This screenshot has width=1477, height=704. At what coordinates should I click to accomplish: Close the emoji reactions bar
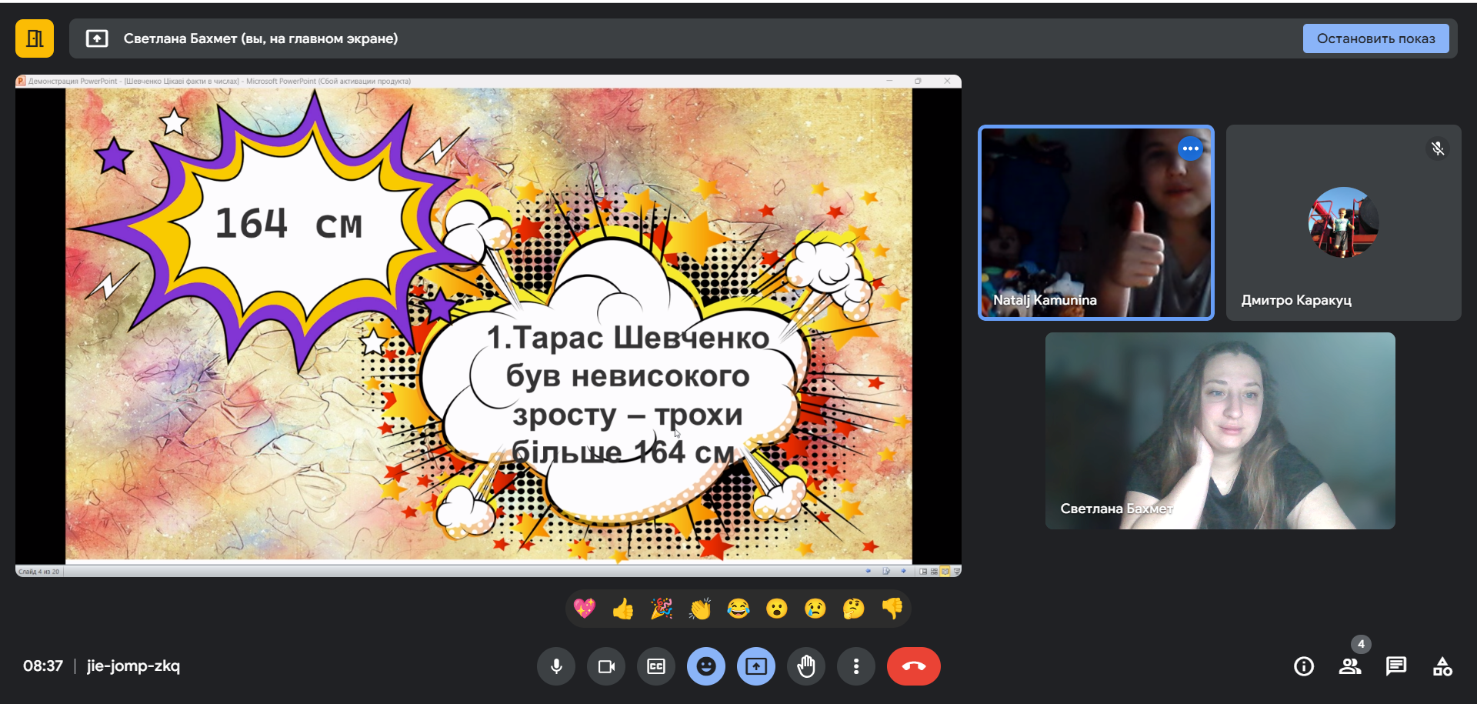706,666
